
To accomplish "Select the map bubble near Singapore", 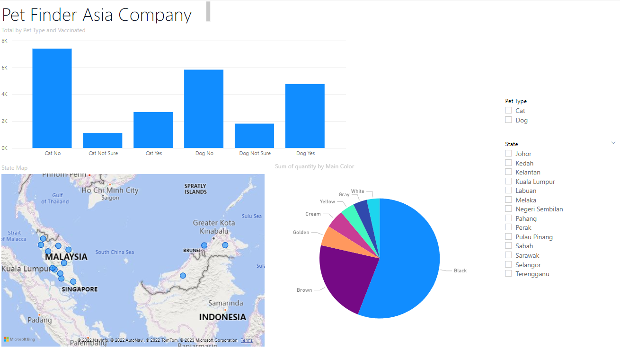I will click(x=73, y=281).
